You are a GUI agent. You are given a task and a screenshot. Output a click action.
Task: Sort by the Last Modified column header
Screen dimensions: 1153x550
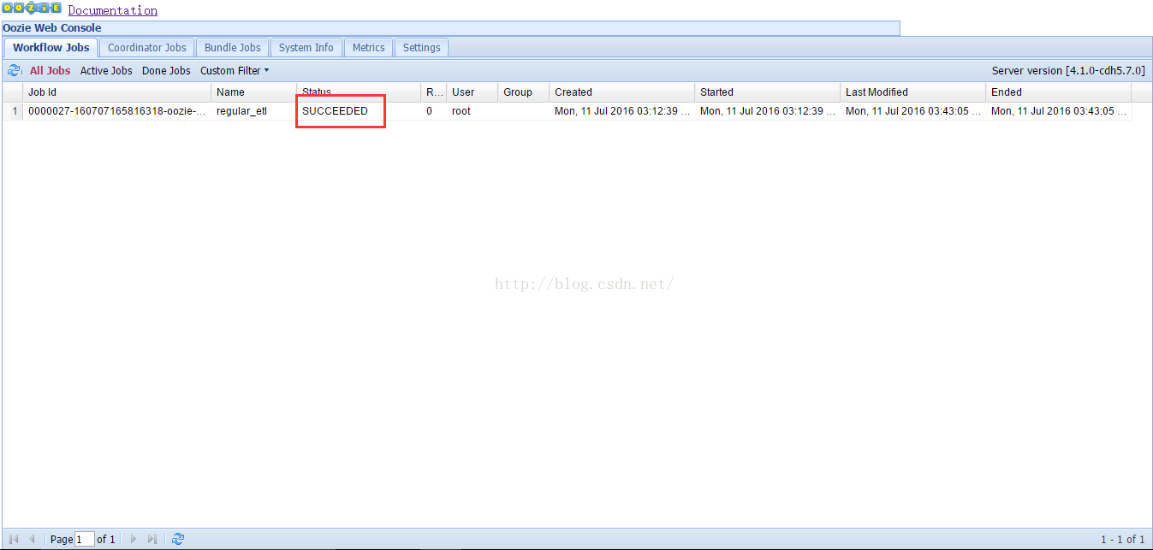click(913, 92)
